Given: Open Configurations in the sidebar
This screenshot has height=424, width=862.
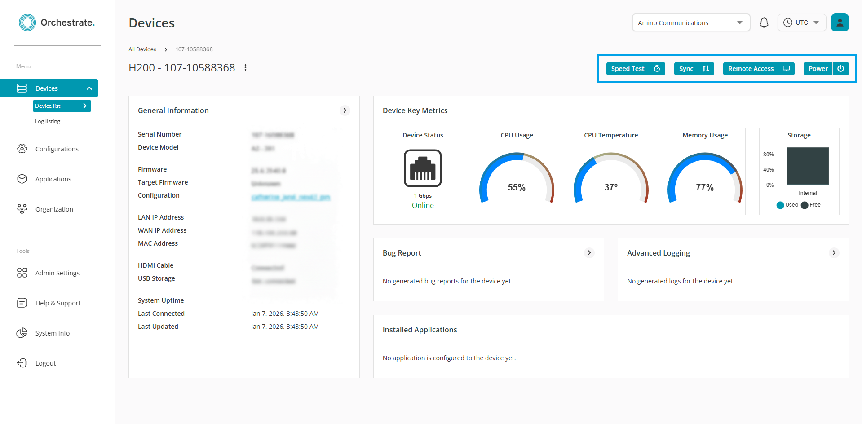Looking at the screenshot, I should [57, 149].
